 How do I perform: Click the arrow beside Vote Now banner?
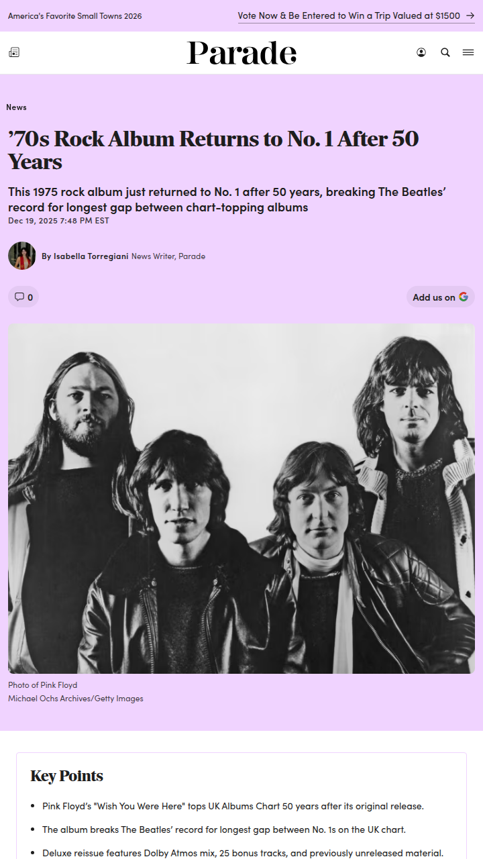[x=470, y=15]
